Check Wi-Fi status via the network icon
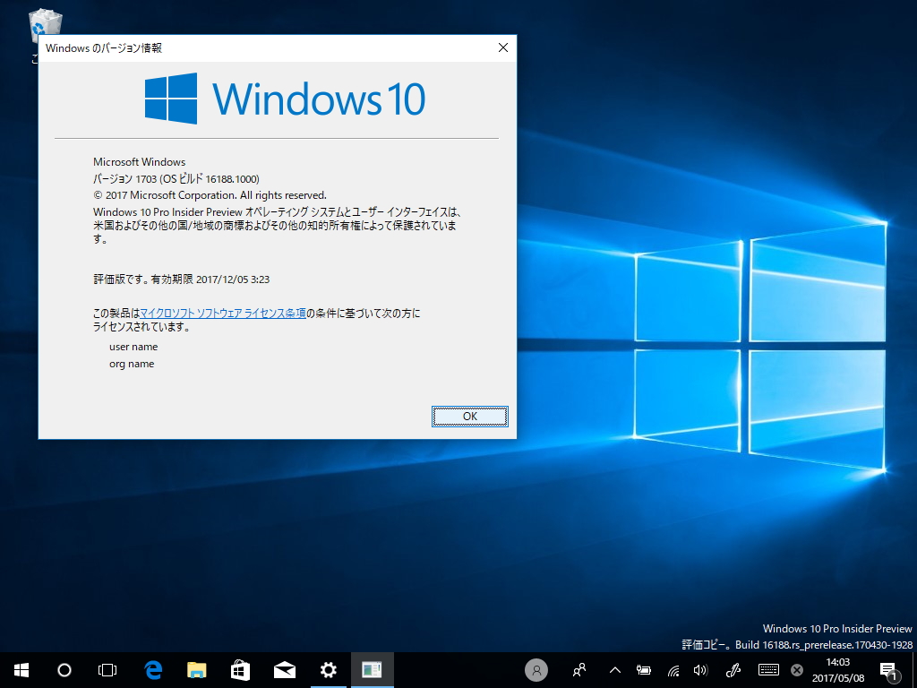917x688 pixels. (x=673, y=669)
